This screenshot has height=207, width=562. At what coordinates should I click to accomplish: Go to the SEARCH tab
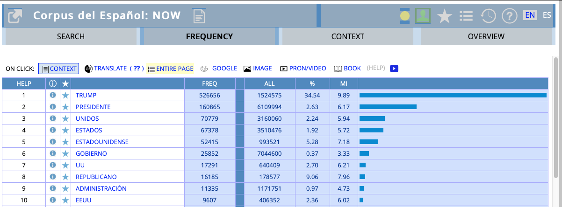click(x=71, y=36)
